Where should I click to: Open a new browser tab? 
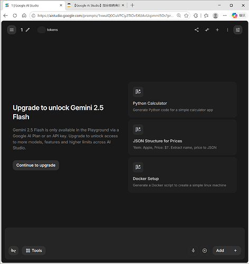(132, 5)
